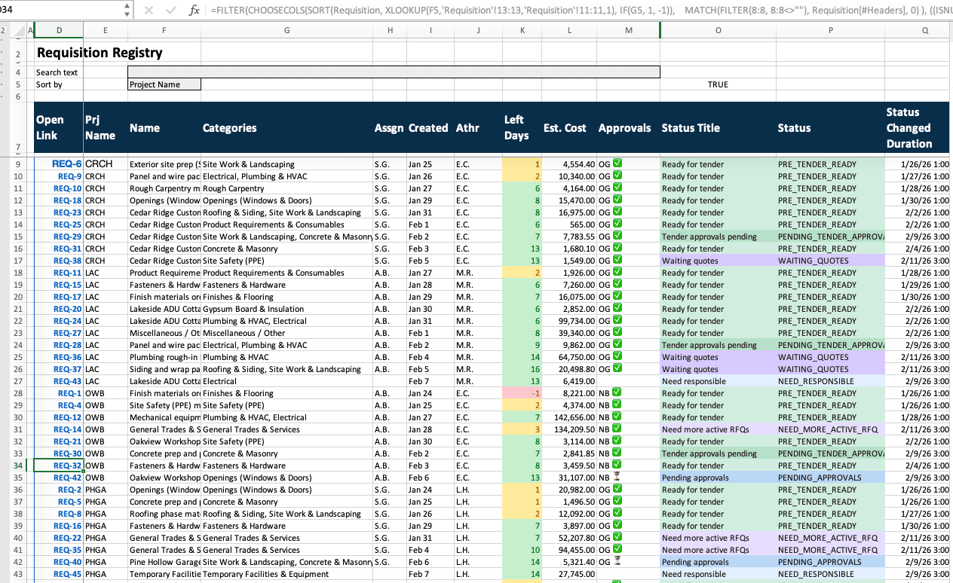The image size is (953, 583).
Task: Open the Sort by 'Project Name' selector
Action: tap(164, 84)
